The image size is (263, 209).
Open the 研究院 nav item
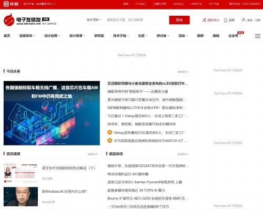99,36
